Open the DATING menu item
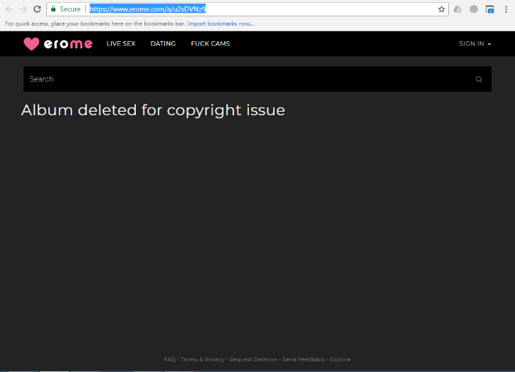The image size is (515, 372). [163, 43]
